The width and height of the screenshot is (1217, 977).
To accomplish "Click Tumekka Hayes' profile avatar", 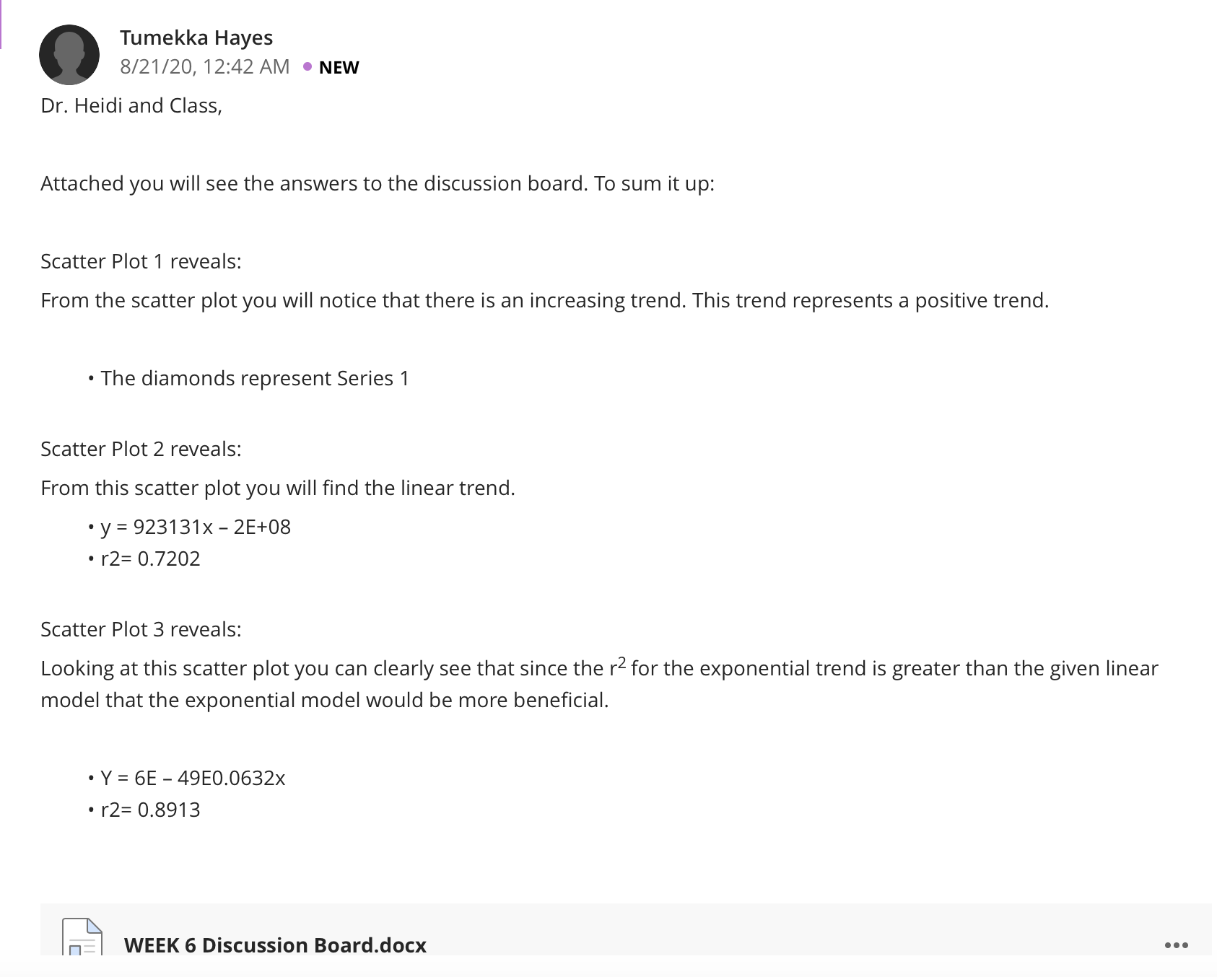I will tap(69, 55).
